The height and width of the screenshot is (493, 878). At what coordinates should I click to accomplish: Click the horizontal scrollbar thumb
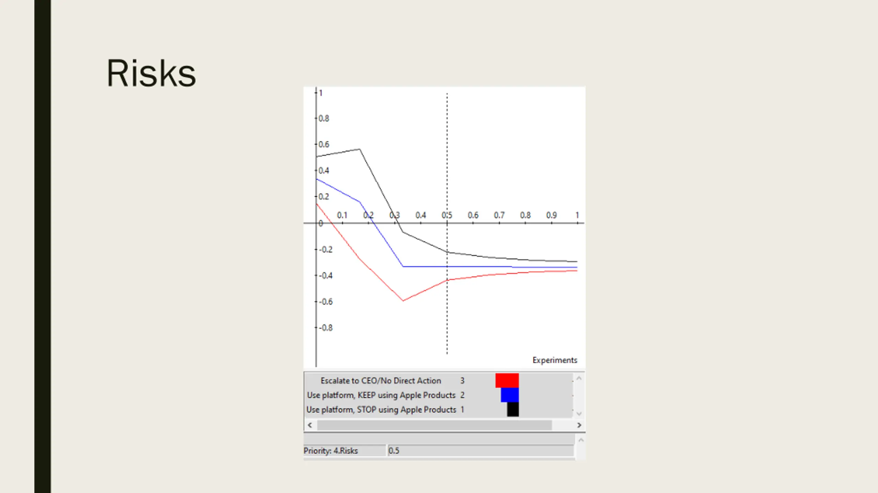434,425
